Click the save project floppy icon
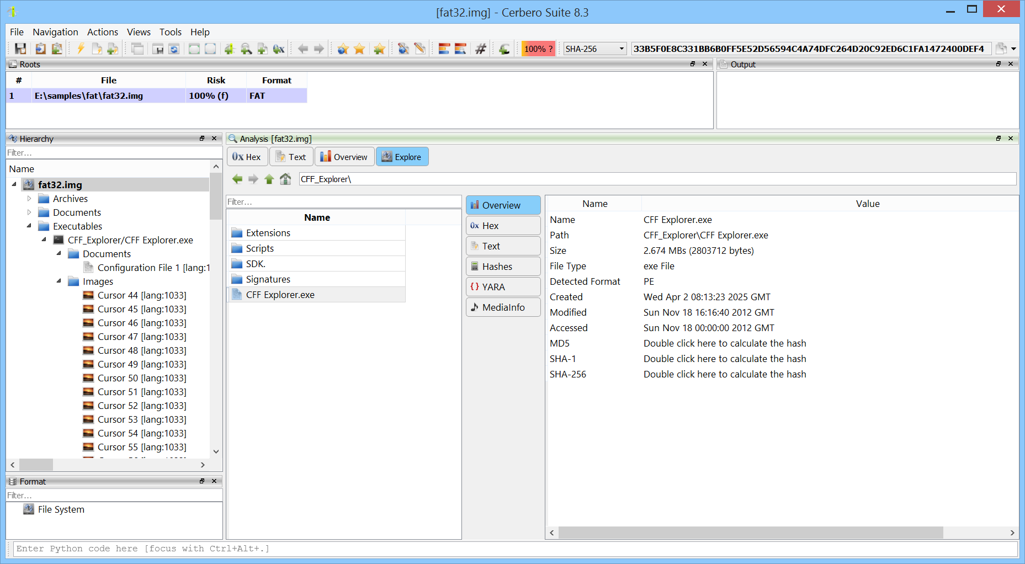Screen dimensions: 1025x564 (x=20, y=49)
